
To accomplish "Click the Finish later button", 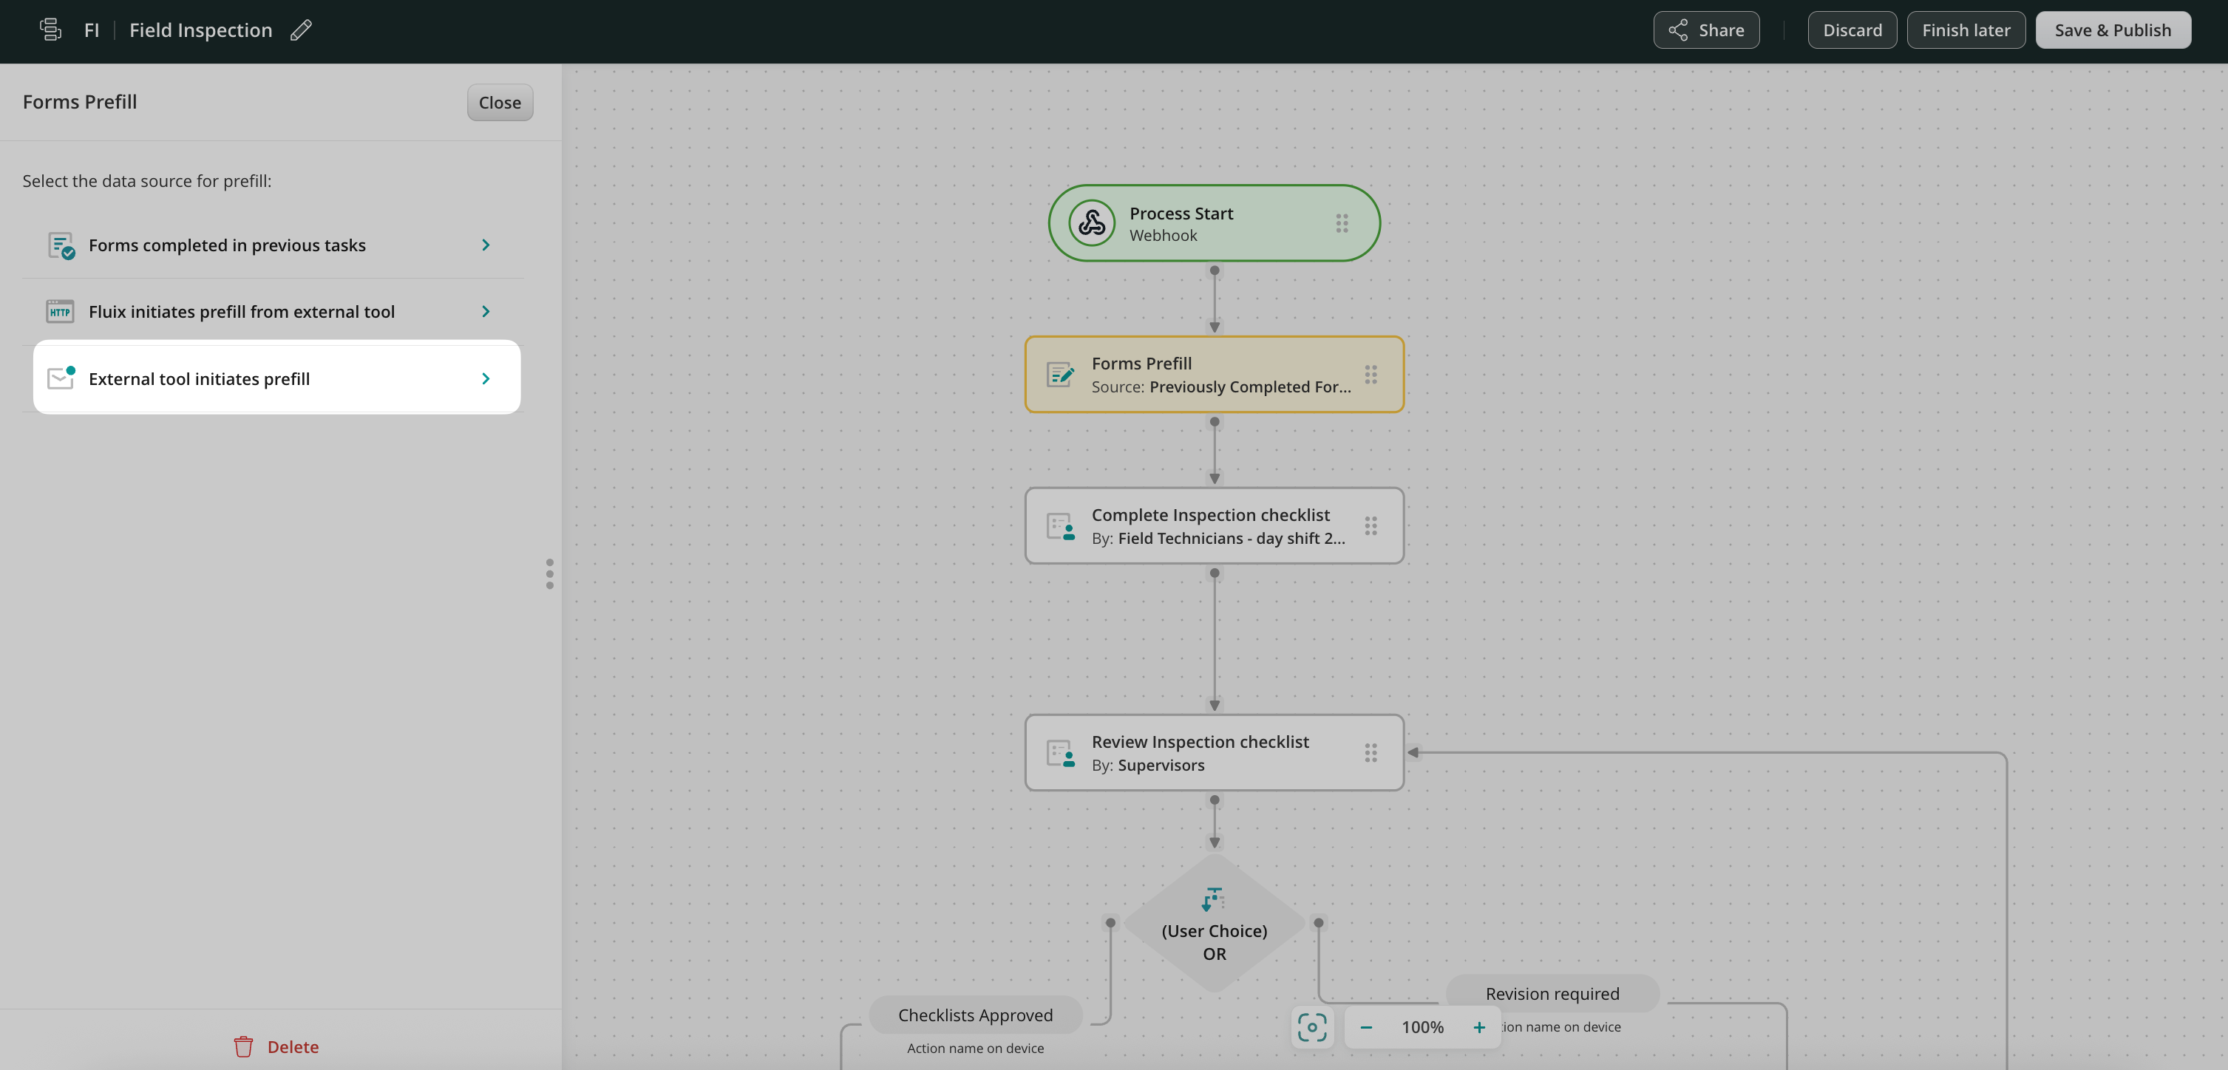I will [x=1965, y=30].
